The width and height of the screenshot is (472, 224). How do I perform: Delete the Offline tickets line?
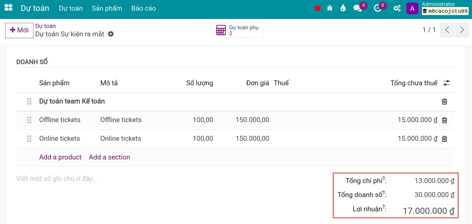pos(445,120)
